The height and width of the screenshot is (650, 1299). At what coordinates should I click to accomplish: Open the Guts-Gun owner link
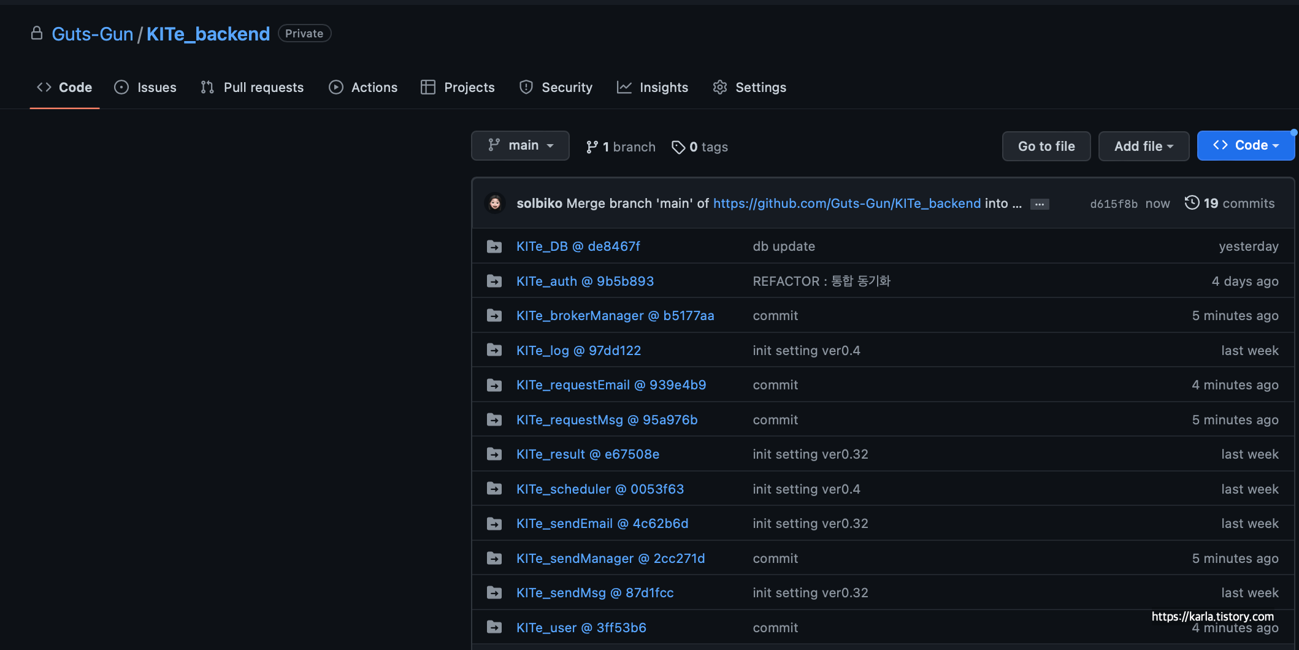[x=93, y=34]
